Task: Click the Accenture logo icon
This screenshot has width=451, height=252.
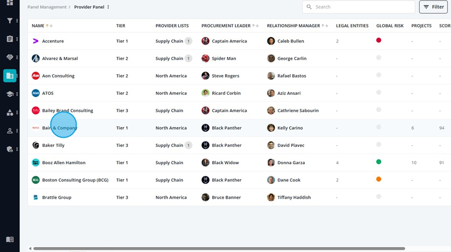Action: coord(36,41)
